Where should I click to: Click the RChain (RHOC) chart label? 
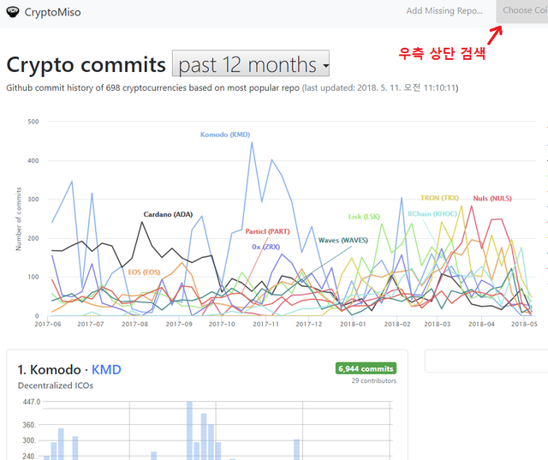pyautogui.click(x=432, y=213)
